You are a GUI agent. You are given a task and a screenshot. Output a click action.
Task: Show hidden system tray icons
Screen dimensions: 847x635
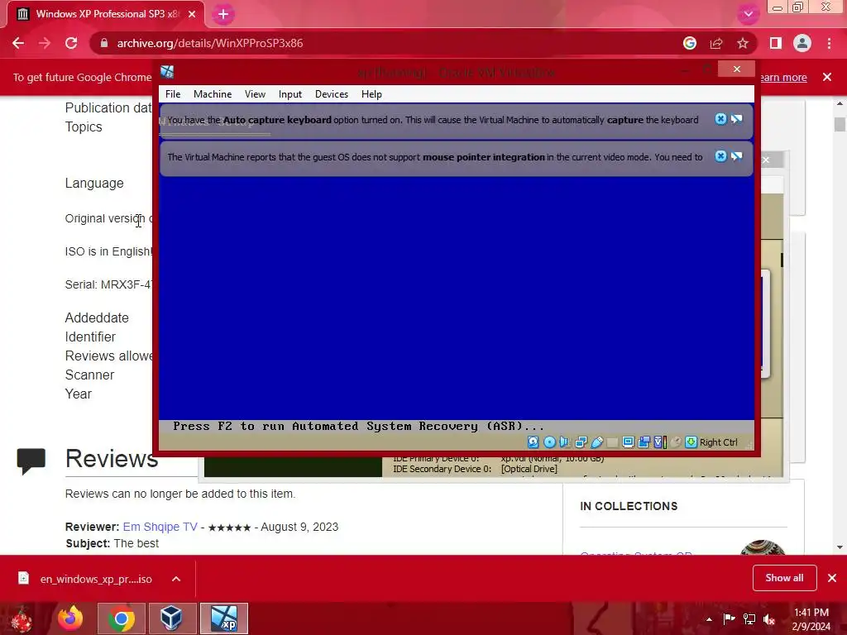pos(709,619)
